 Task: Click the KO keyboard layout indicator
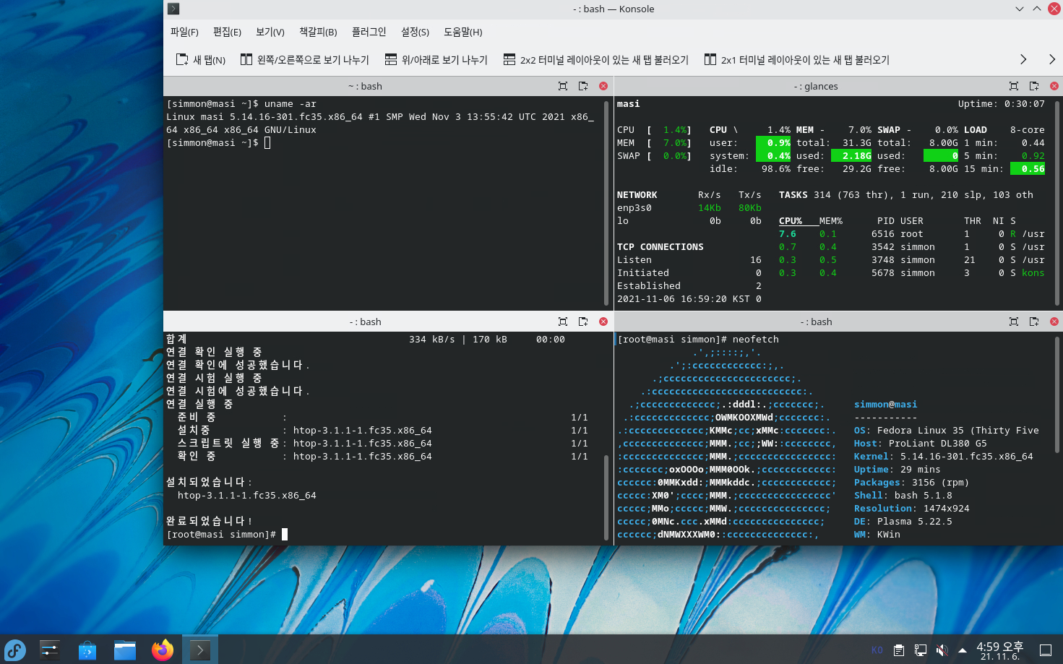[877, 650]
